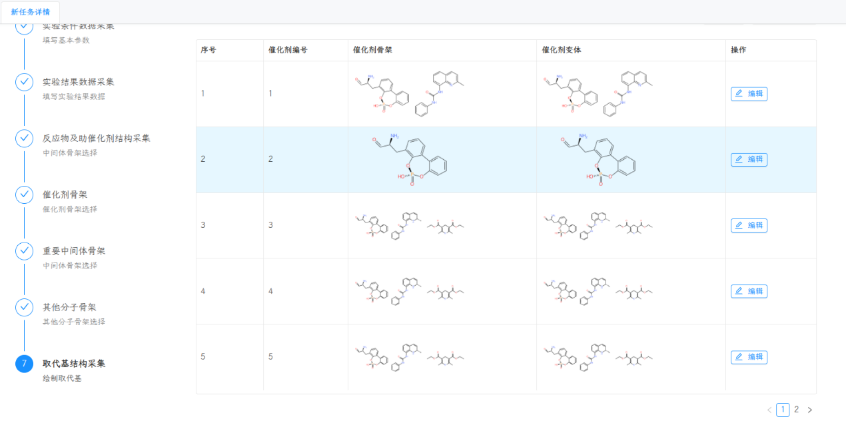Image resolution: width=846 pixels, height=425 pixels.
Task: Open the 新任务详情 tab
Action: (x=31, y=12)
